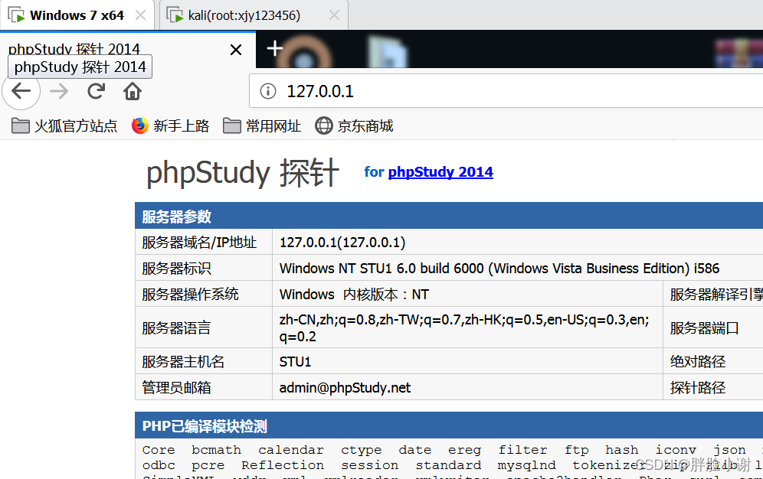Select the Reflection module name

coord(283,465)
